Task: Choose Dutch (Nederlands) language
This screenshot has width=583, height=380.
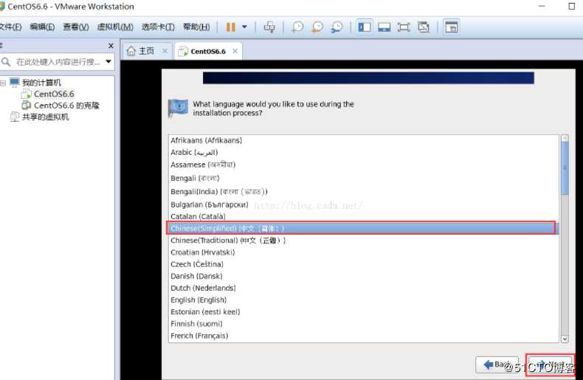Action: click(x=363, y=288)
